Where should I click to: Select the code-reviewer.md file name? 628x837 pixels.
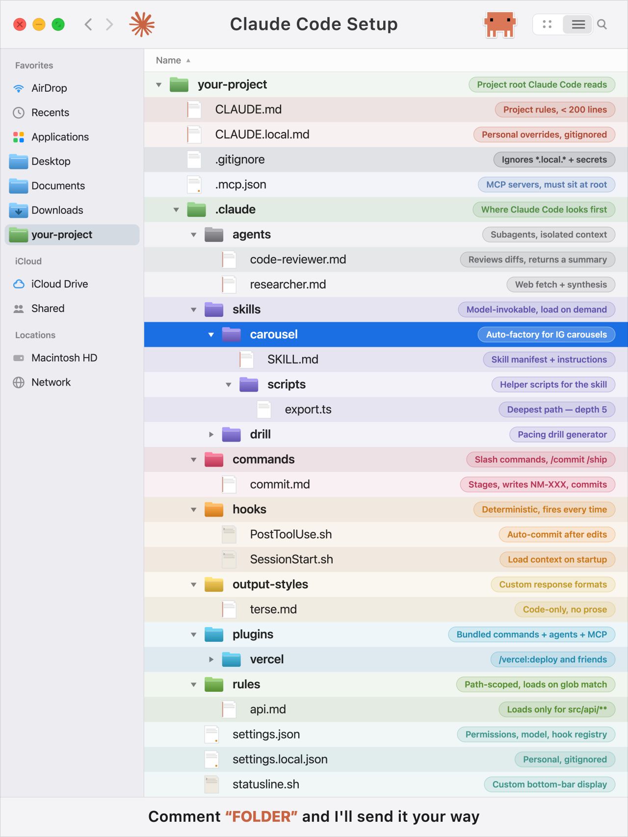(298, 260)
